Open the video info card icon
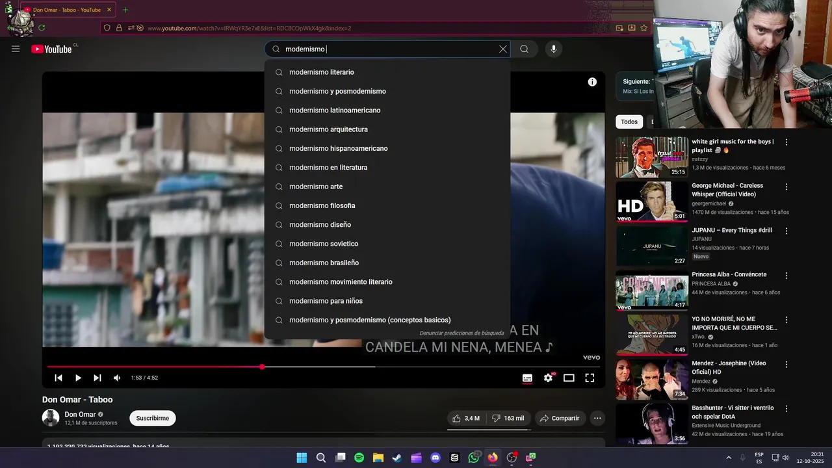This screenshot has height=468, width=832. coord(592,82)
